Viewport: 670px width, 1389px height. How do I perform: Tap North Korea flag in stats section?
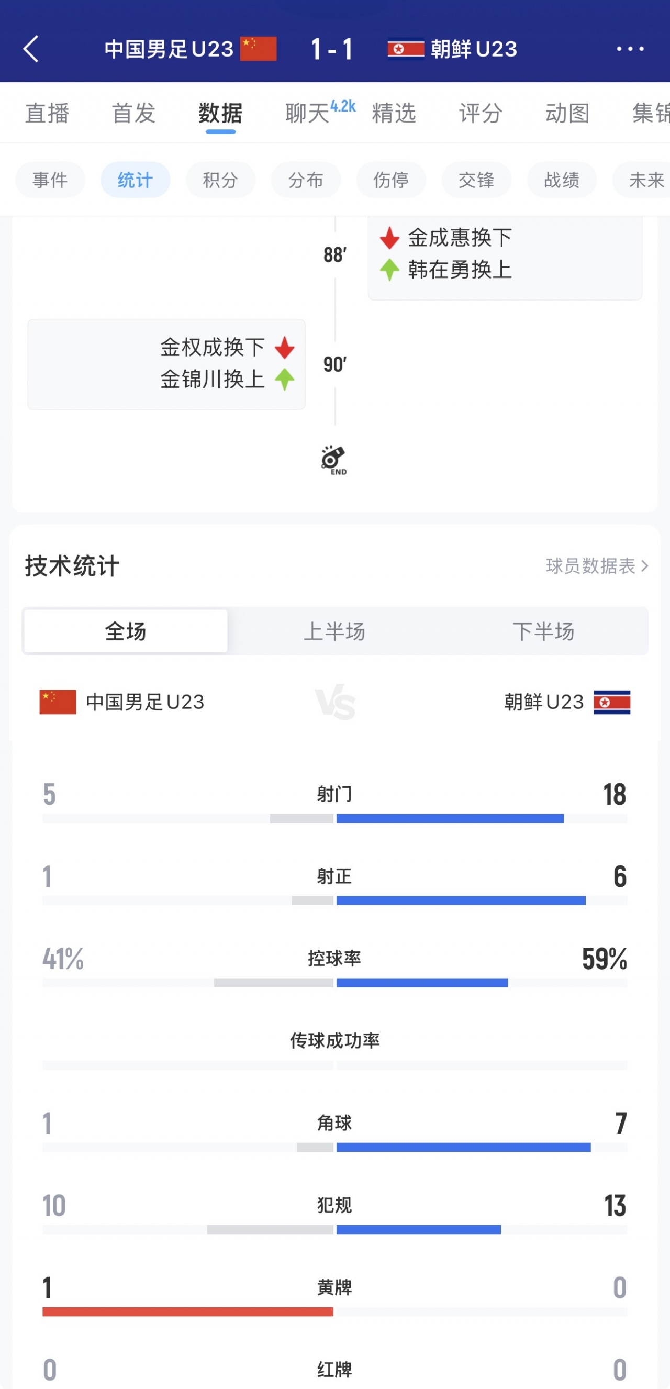[x=611, y=702]
